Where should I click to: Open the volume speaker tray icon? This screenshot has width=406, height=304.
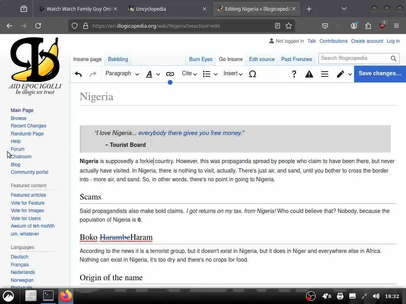(x=376, y=296)
